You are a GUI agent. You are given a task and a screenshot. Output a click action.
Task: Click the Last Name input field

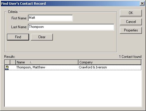(71, 27)
